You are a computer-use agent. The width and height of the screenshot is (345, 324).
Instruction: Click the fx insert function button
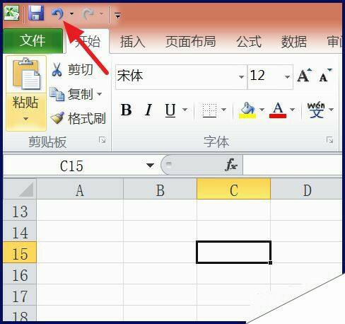(x=231, y=165)
